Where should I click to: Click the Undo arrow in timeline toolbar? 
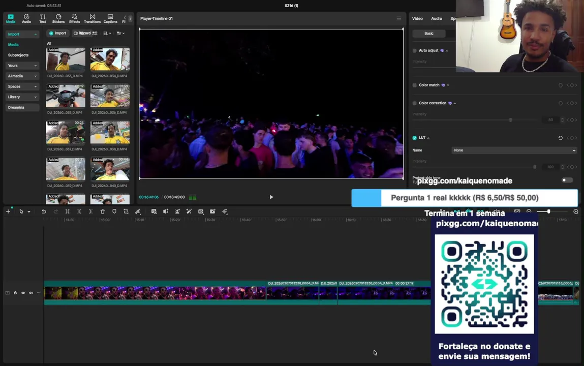[44, 211]
